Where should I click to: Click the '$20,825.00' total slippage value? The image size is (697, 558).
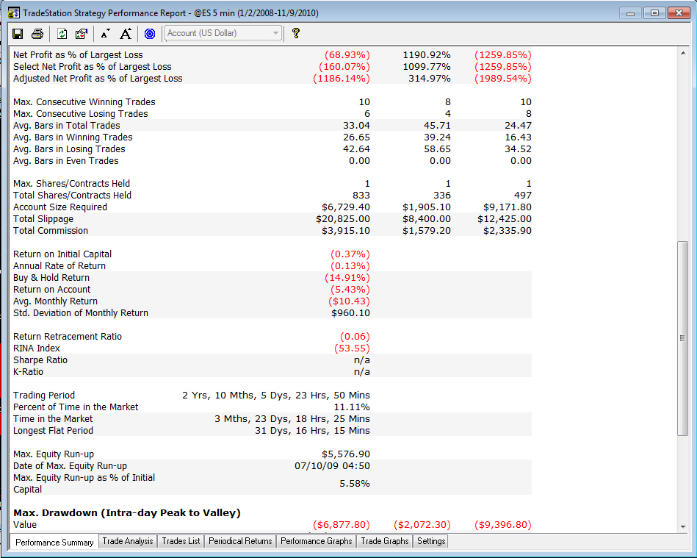point(343,219)
